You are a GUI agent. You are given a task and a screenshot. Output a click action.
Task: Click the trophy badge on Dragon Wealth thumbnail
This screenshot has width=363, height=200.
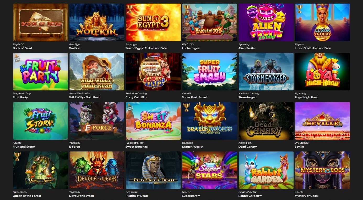pyautogui.click(x=187, y=107)
